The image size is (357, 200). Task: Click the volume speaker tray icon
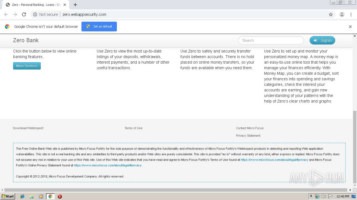324,196
